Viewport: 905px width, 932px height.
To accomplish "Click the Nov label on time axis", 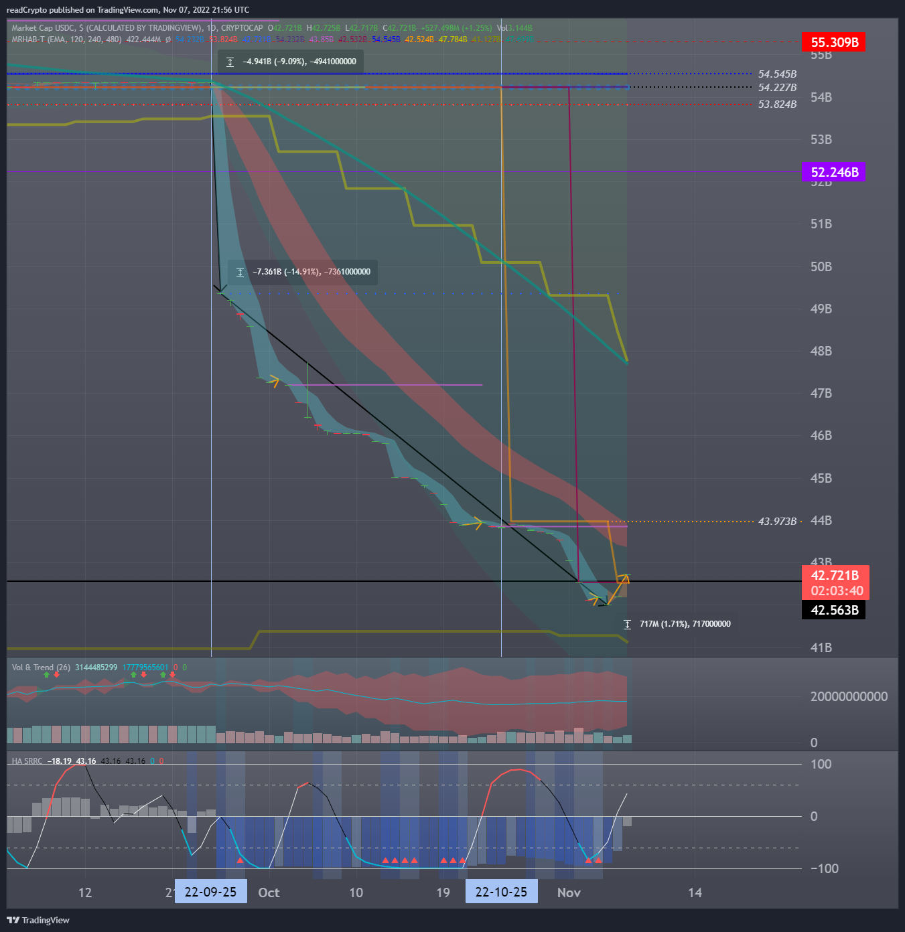I will [569, 892].
